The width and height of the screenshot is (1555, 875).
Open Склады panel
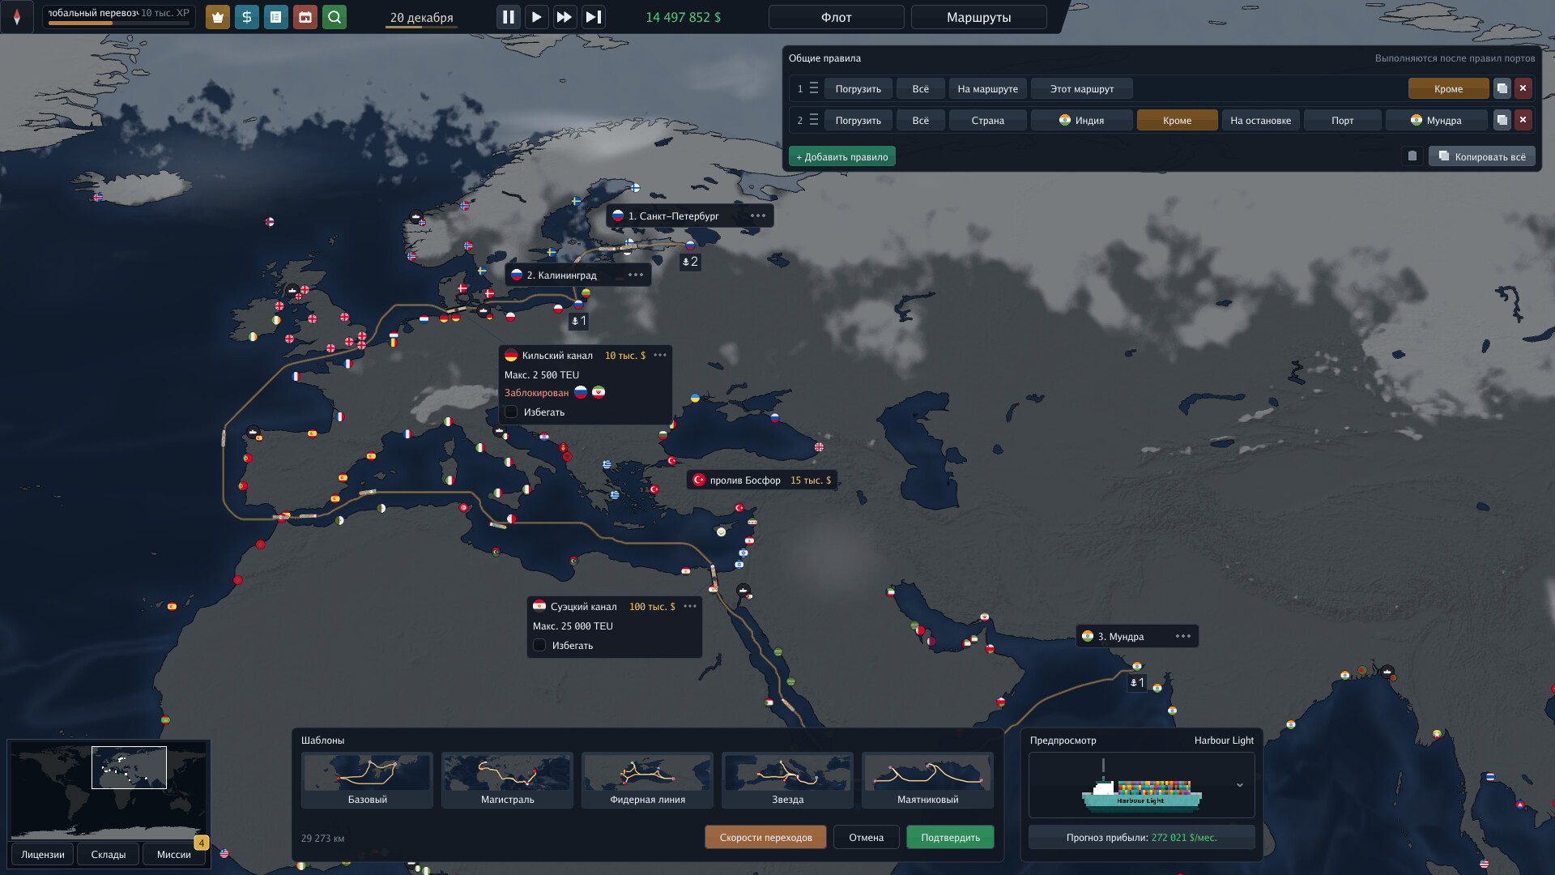click(109, 854)
